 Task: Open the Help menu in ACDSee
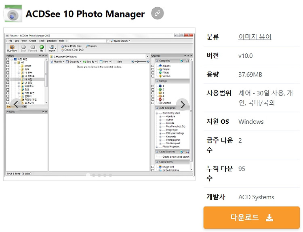coord(61,41)
